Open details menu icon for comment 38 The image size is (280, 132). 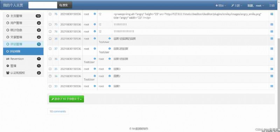tap(272, 39)
